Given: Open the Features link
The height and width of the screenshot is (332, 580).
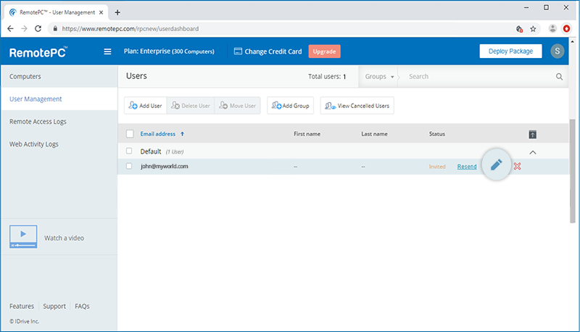Looking at the screenshot, I should (22, 306).
